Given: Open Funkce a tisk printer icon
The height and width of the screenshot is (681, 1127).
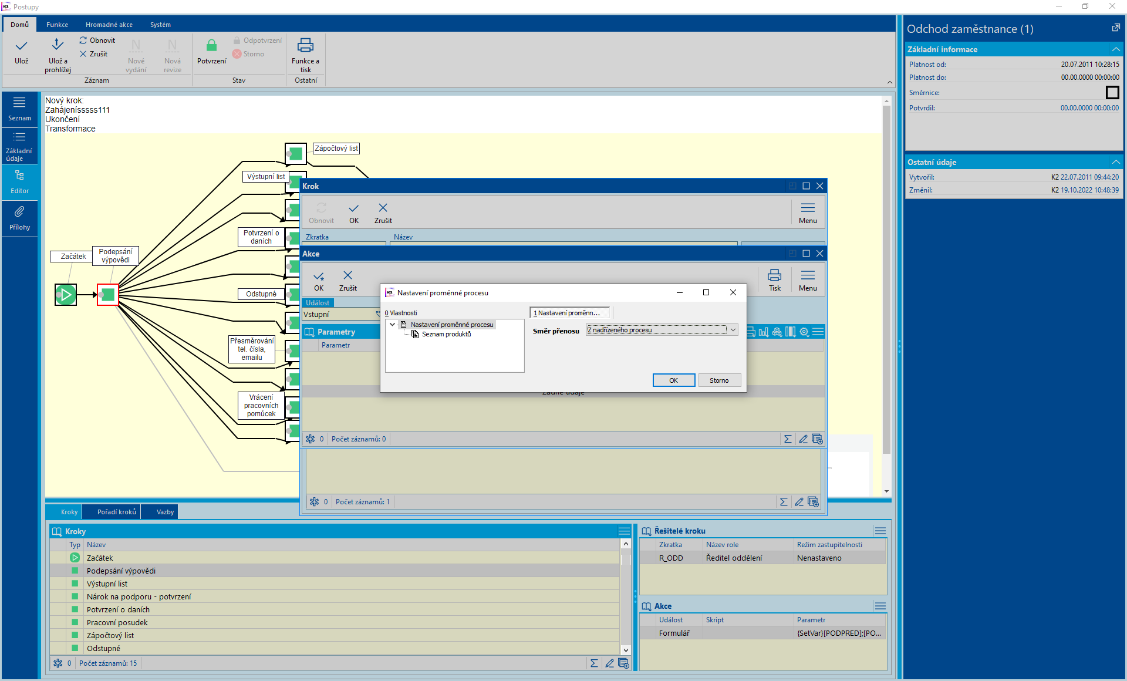Looking at the screenshot, I should pos(305,46).
